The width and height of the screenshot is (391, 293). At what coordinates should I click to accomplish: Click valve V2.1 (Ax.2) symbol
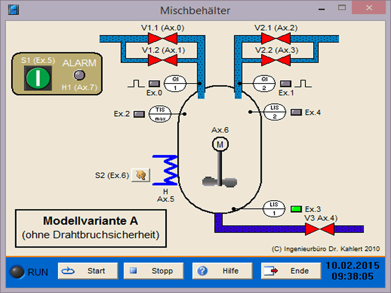(x=276, y=38)
